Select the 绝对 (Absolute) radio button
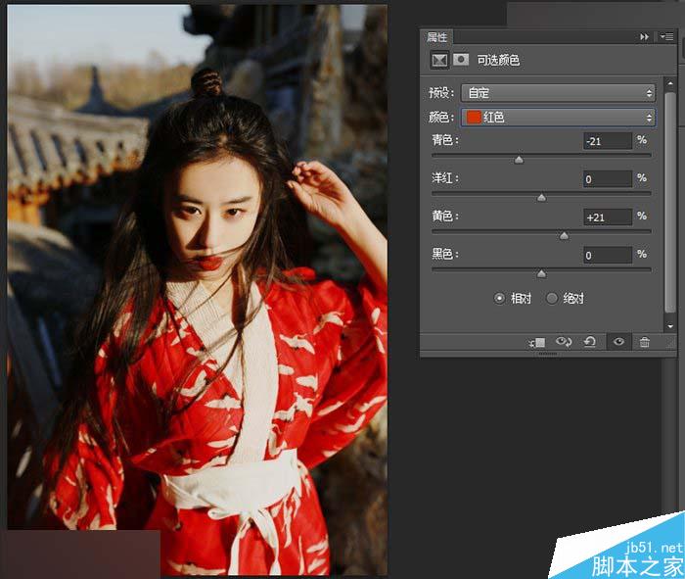The width and height of the screenshot is (685, 579). [552, 299]
